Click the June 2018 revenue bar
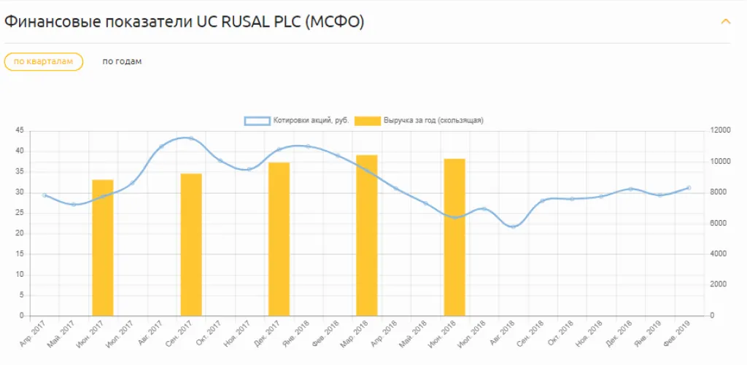 click(454, 238)
